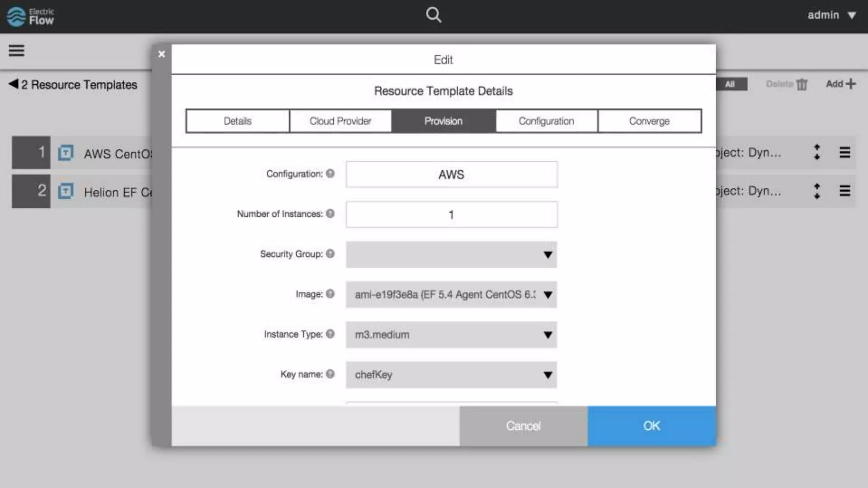Open the Image ami dropdown

click(x=451, y=294)
